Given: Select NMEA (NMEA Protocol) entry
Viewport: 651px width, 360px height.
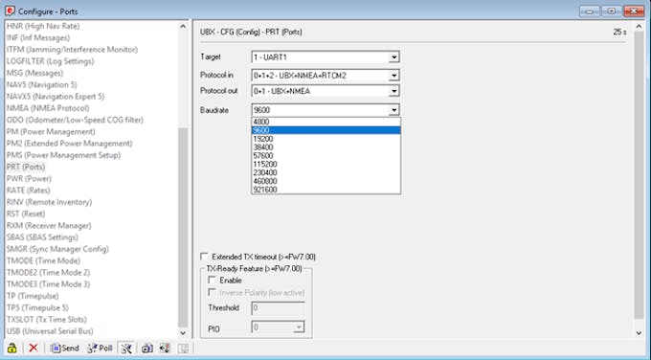Looking at the screenshot, I should pyautogui.click(x=48, y=108).
